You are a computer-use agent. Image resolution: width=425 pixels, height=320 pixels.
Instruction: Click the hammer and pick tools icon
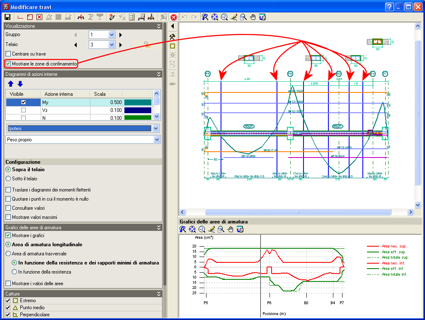(172, 36)
